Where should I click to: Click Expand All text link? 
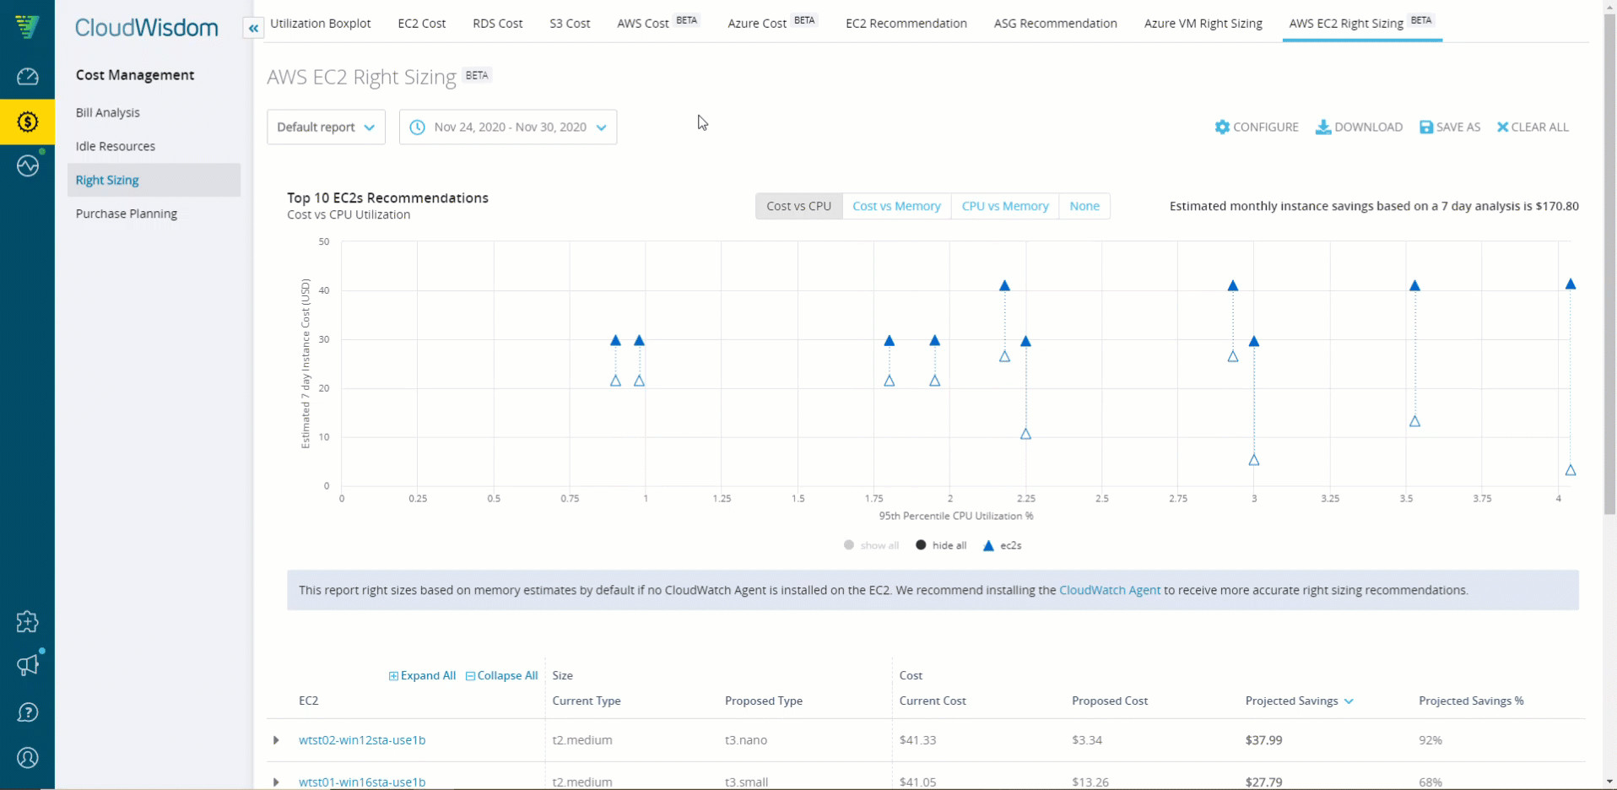[428, 676]
